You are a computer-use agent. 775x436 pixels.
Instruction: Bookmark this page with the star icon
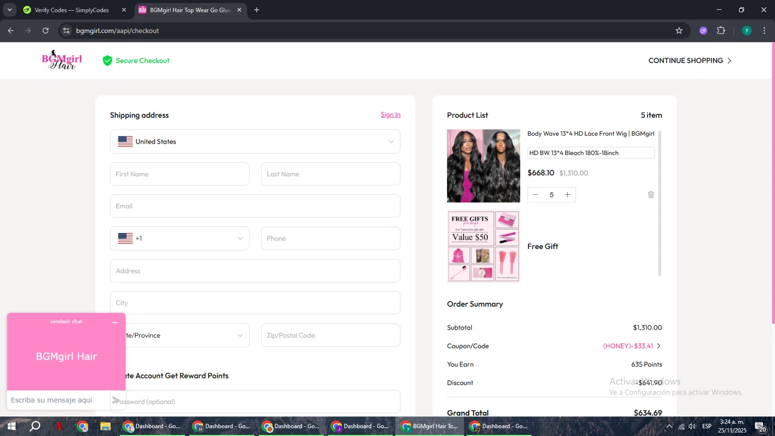click(679, 30)
